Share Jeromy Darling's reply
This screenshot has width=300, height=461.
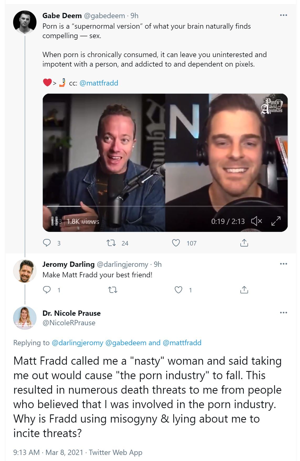pyautogui.click(x=244, y=290)
